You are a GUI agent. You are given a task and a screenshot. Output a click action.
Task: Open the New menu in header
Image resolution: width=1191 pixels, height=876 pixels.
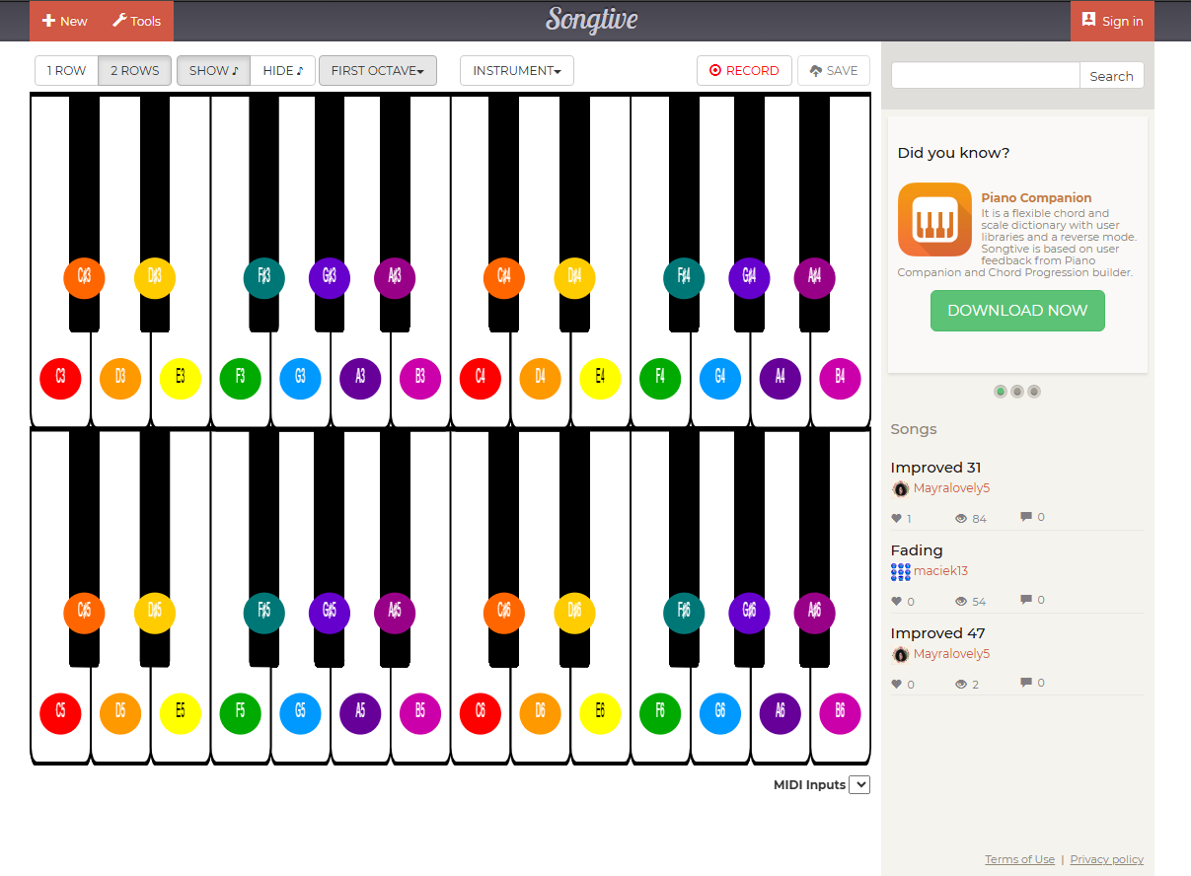[x=65, y=21]
